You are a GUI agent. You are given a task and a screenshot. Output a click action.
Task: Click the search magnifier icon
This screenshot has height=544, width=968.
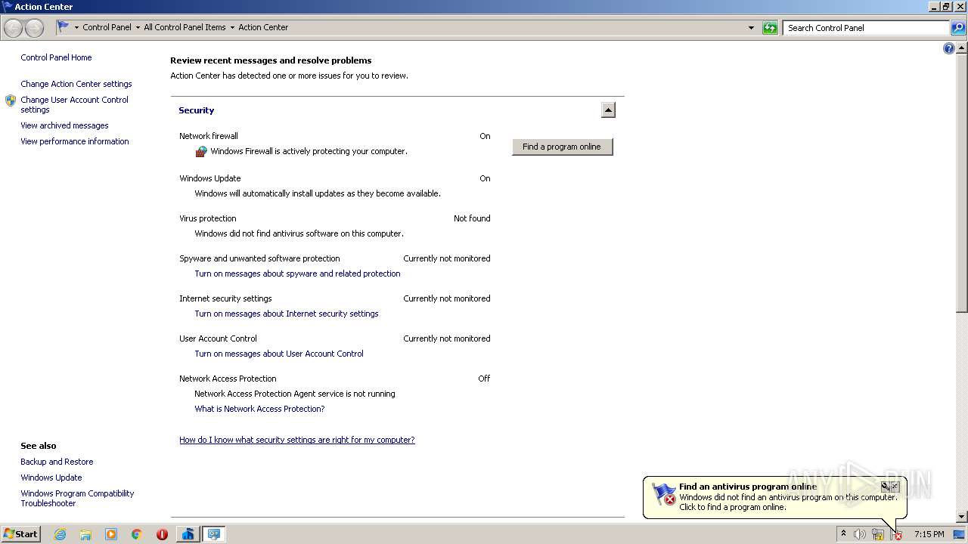point(957,28)
